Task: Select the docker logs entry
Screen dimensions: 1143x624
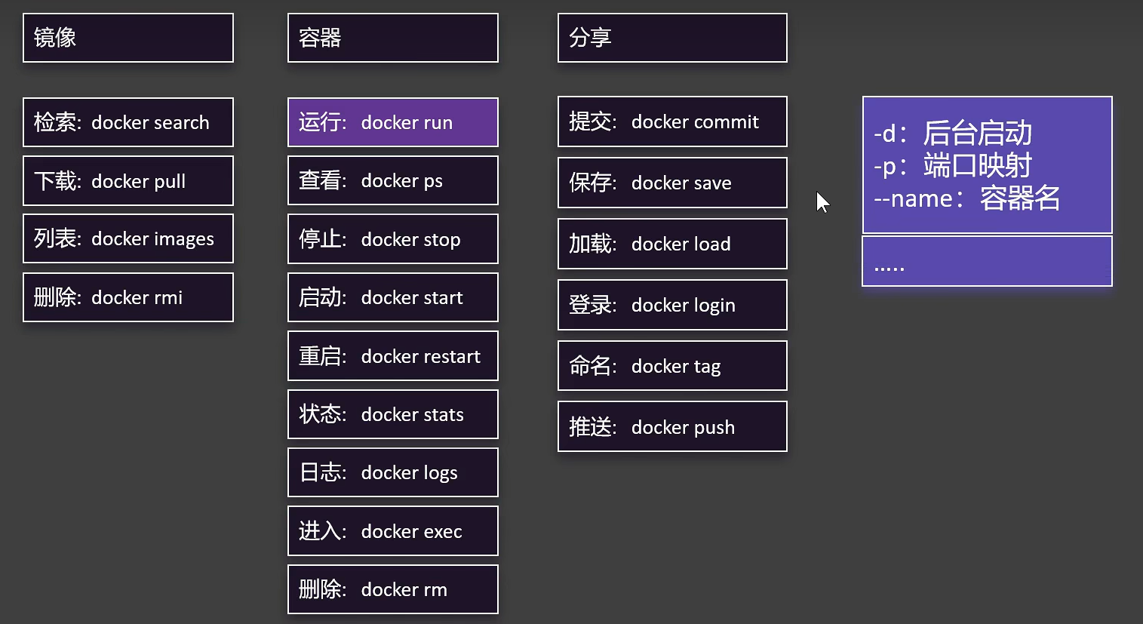Action: tap(392, 472)
